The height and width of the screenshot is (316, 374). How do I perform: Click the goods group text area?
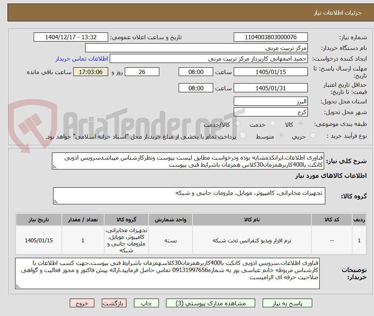point(189,196)
